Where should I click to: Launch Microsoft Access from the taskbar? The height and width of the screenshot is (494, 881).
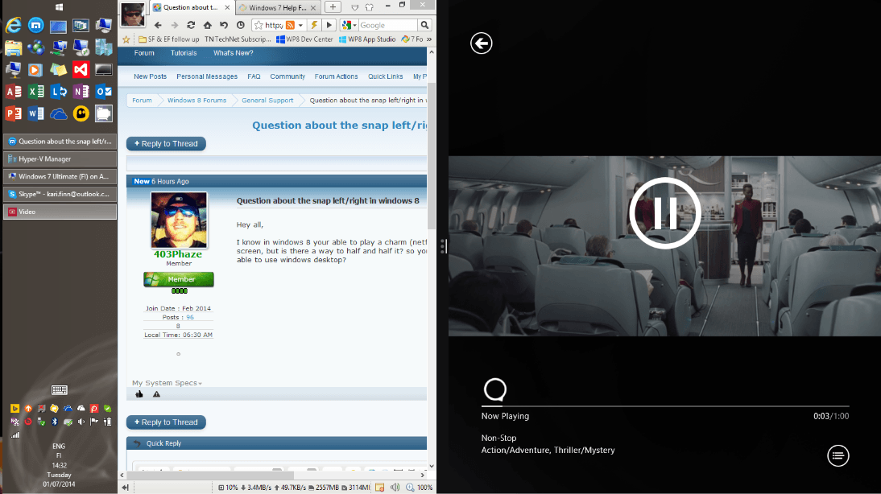[x=14, y=92]
